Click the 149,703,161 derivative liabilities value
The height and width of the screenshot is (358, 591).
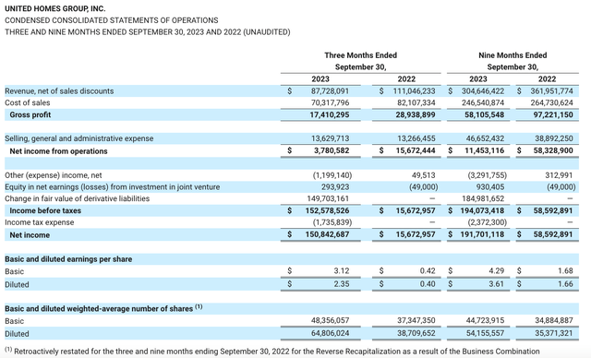[328, 198]
